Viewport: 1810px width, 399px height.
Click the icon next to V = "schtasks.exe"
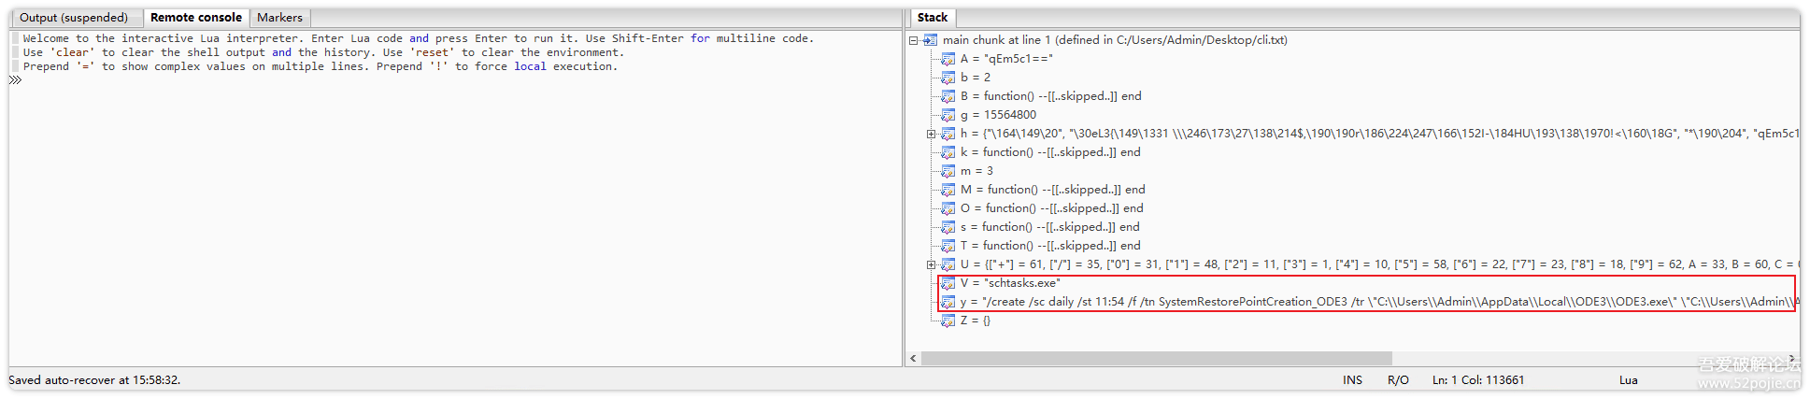pyautogui.click(x=948, y=283)
